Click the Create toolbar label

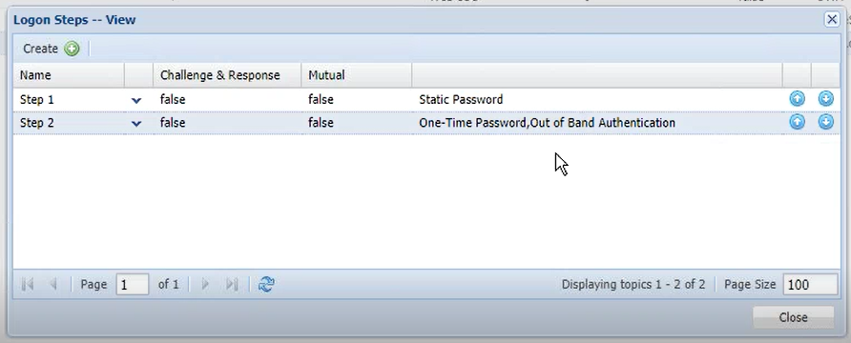tap(40, 49)
